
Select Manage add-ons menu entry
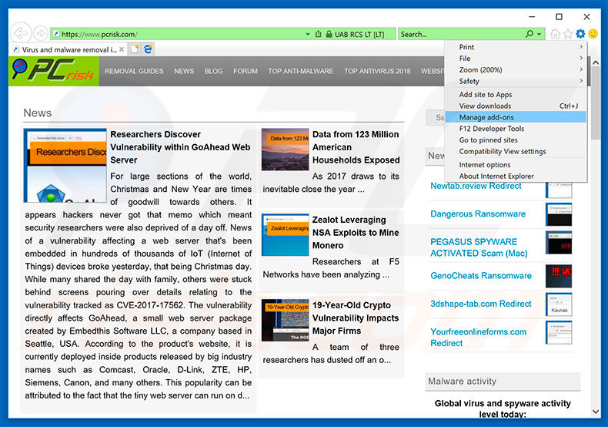[516, 117]
